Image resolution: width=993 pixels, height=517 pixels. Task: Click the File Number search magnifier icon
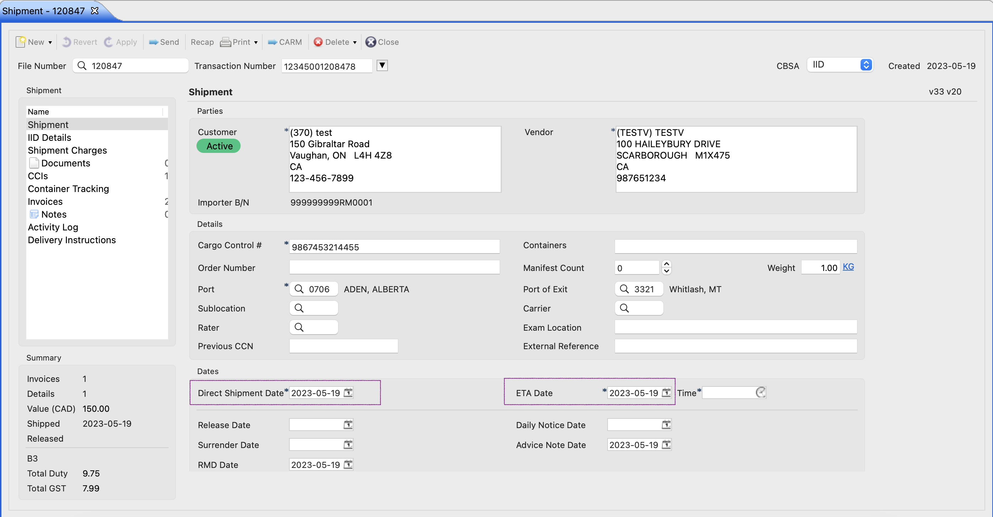82,66
